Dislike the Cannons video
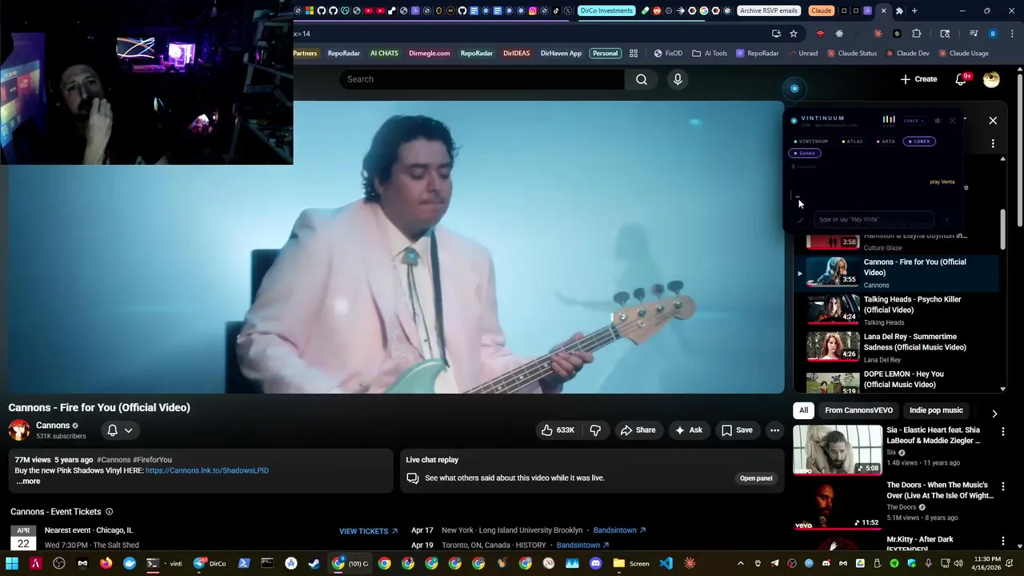The image size is (1024, 576). coord(595,430)
